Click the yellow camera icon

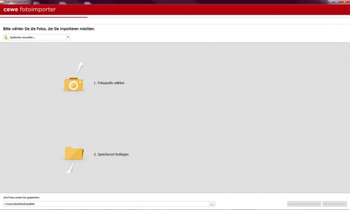pos(73,84)
